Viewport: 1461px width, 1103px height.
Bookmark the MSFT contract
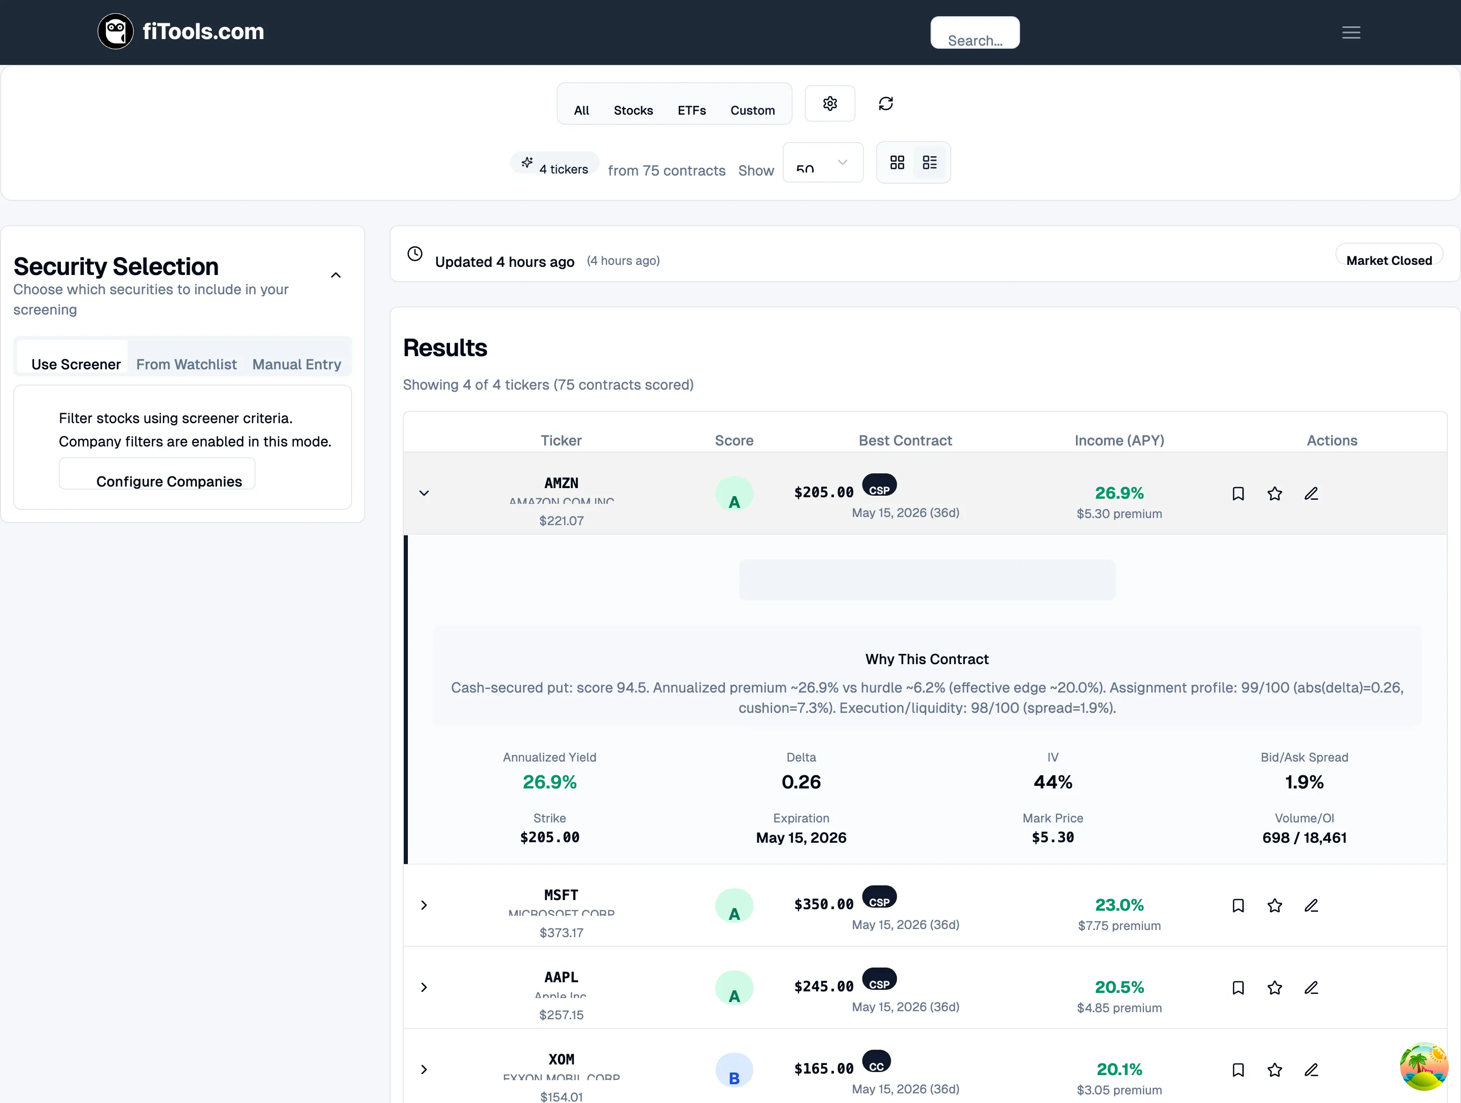(1238, 906)
